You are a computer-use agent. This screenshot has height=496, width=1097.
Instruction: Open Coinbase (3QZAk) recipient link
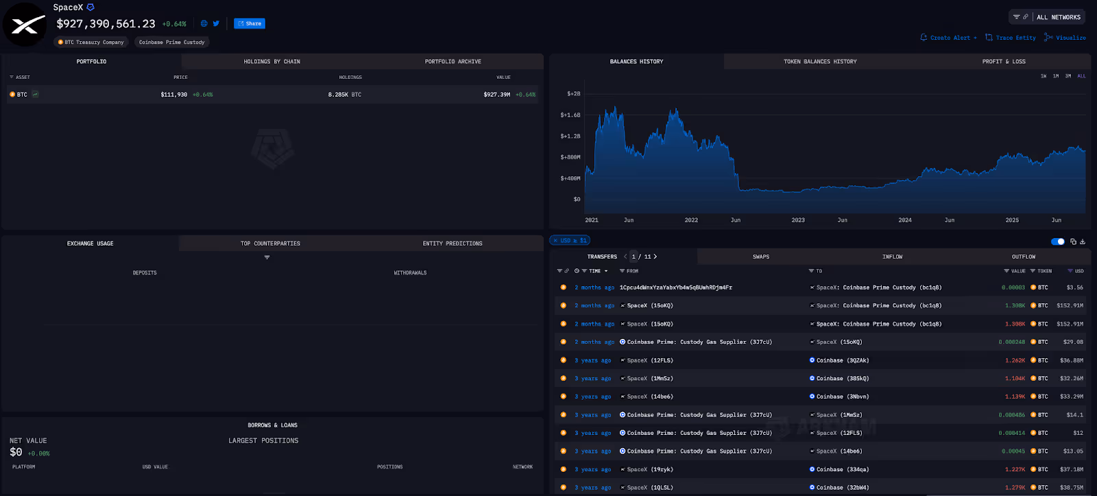(x=839, y=360)
